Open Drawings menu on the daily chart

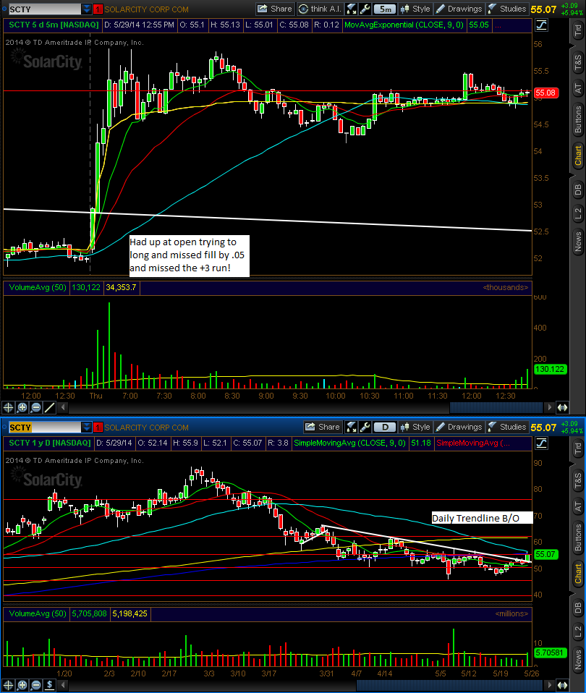[459, 427]
